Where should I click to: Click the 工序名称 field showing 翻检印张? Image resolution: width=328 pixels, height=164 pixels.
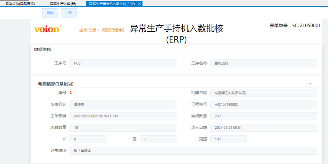[x=264, y=63]
